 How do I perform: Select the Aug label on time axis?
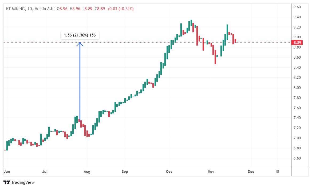tap(87, 171)
